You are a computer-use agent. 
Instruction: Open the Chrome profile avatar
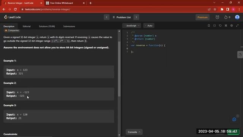coord(234,9)
